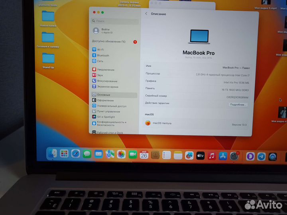Open Siri и Spotlight settings
The height and width of the screenshot is (215, 287).
tap(103, 117)
